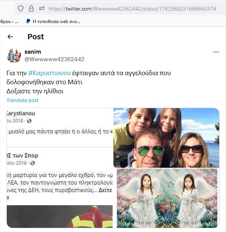Open the angel girls illustration image
This screenshot has width=226, height=232.
tap(167, 198)
